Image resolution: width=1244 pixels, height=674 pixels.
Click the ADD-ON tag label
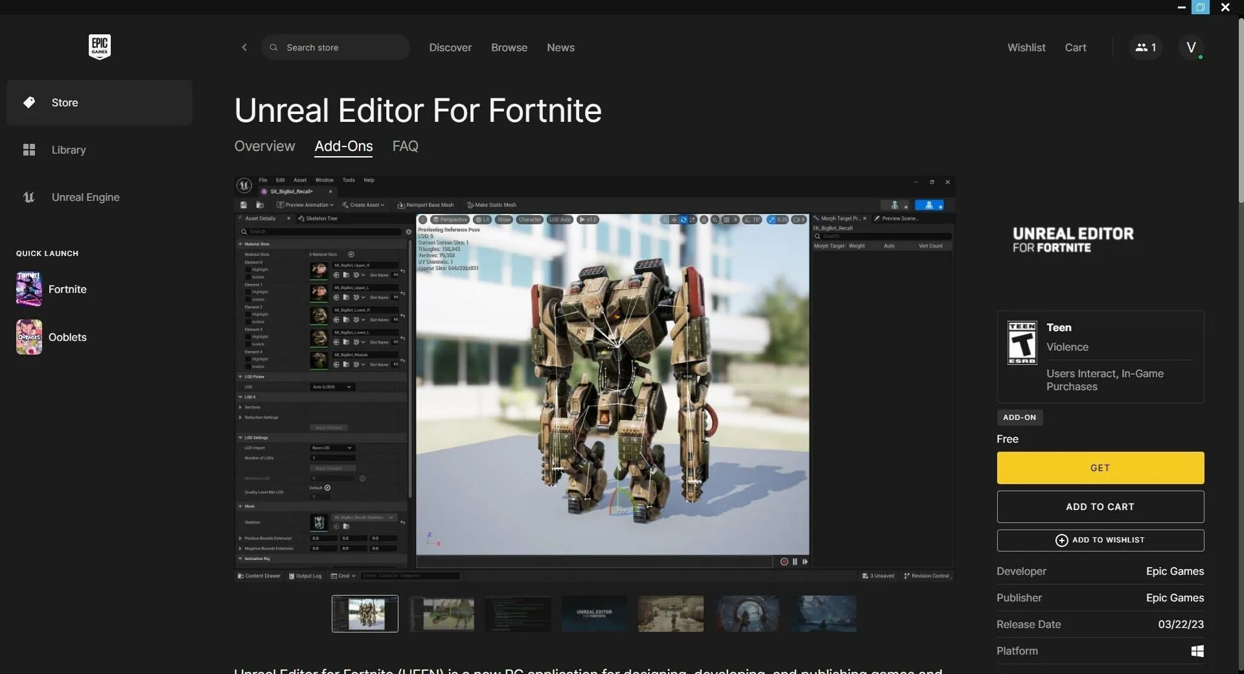click(x=1020, y=417)
